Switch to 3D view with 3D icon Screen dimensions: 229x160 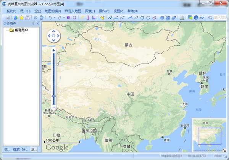(35, 18)
